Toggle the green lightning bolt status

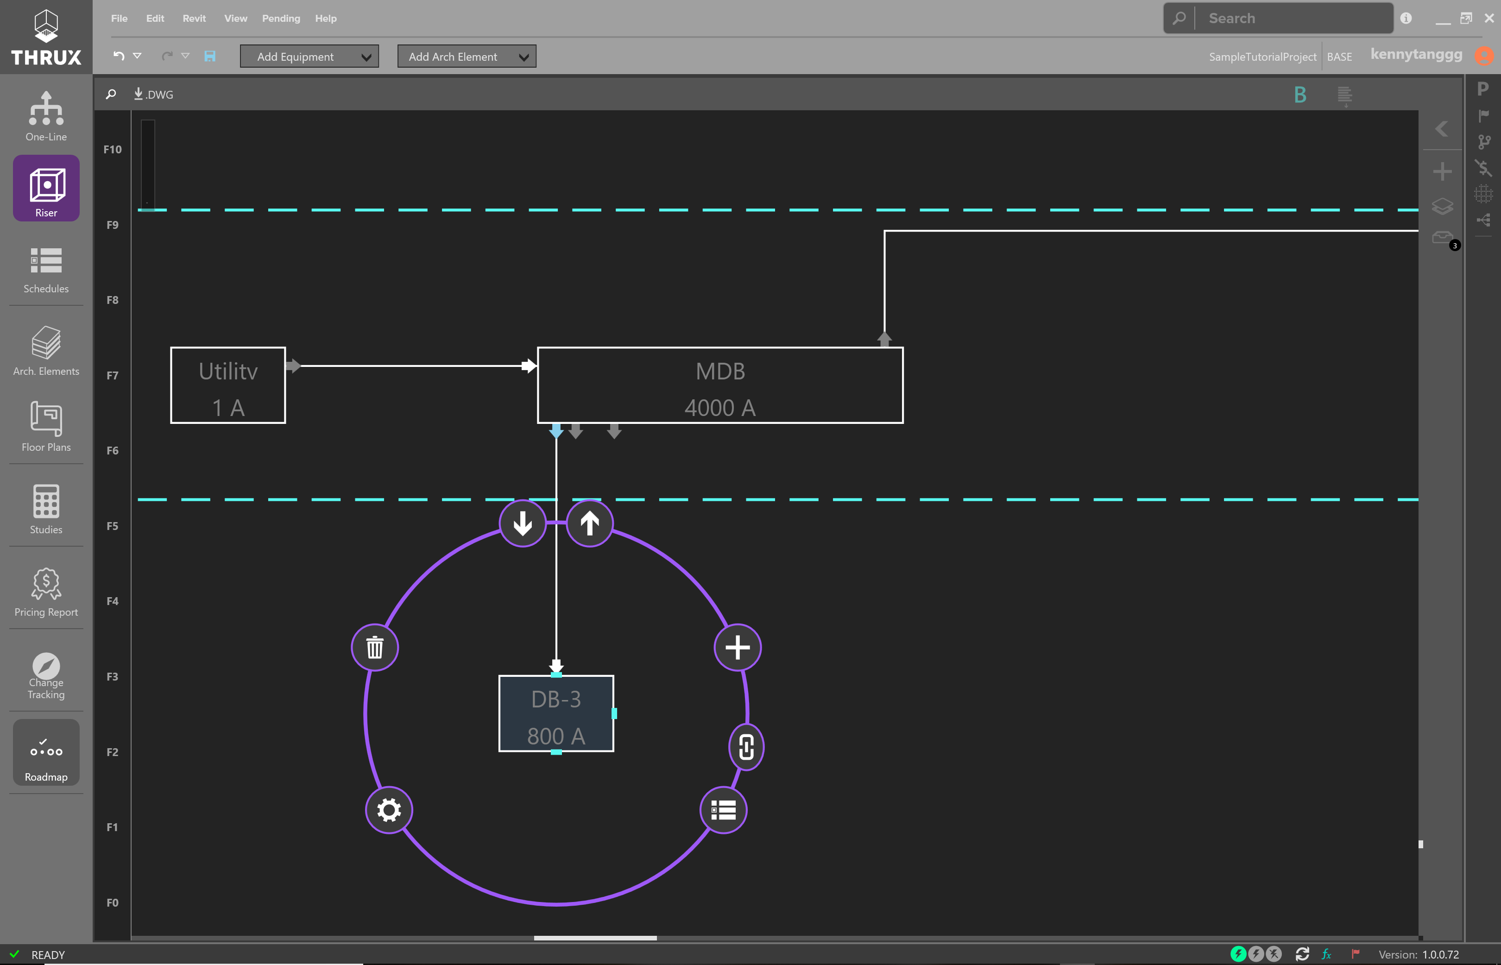point(1238,954)
